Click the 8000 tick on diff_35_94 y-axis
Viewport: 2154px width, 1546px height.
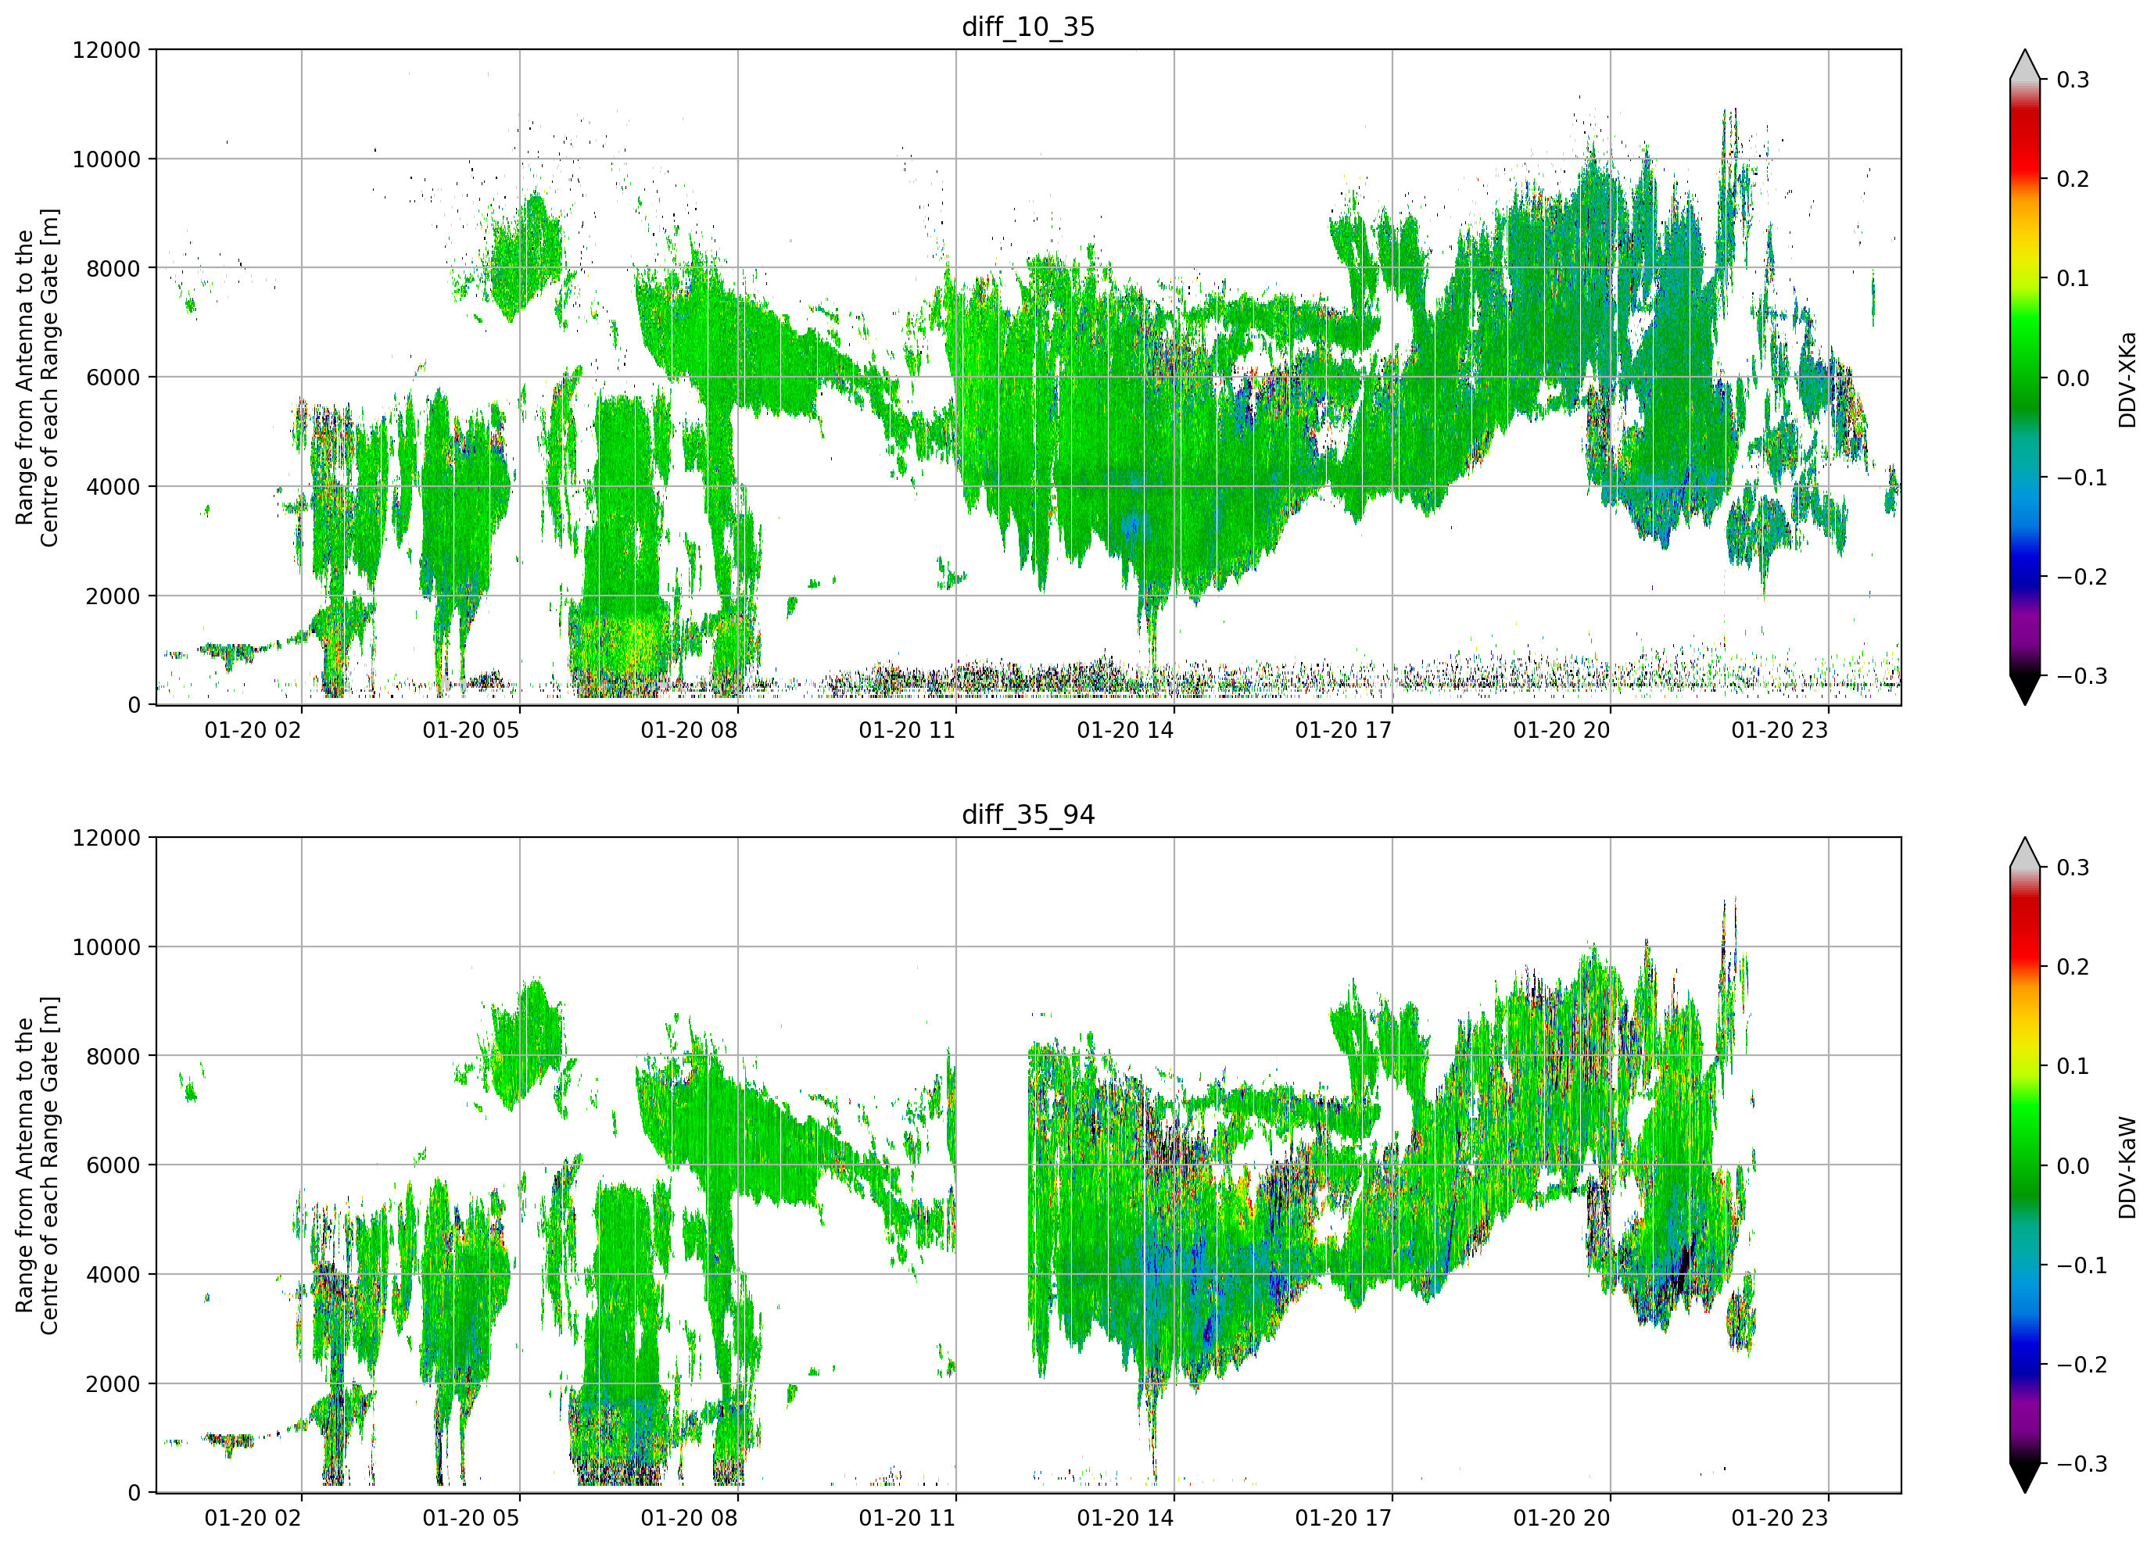(x=113, y=1057)
